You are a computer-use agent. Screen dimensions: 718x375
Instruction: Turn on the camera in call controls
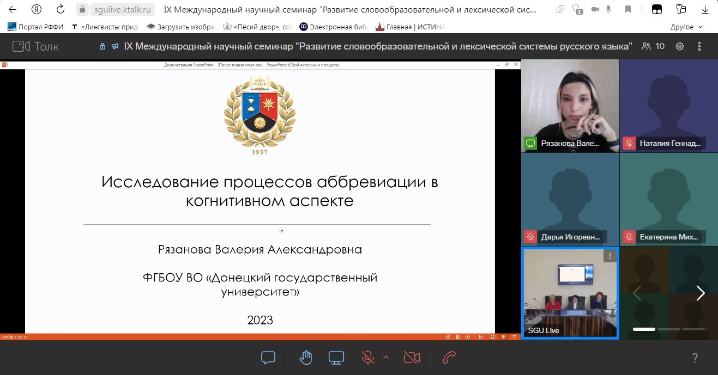coord(412,358)
